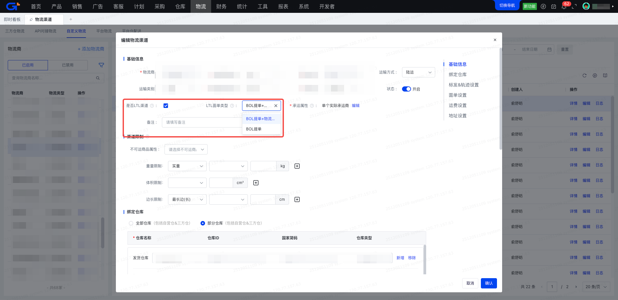
Task: Open the empty 边长限制 comparison dropdown
Action: [229, 199]
